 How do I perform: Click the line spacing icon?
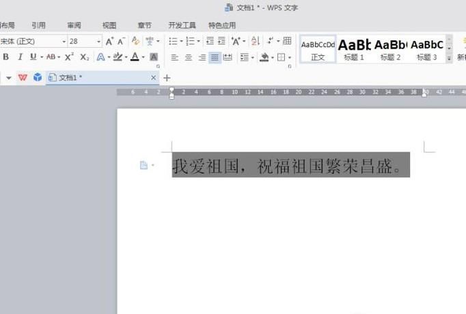point(245,57)
